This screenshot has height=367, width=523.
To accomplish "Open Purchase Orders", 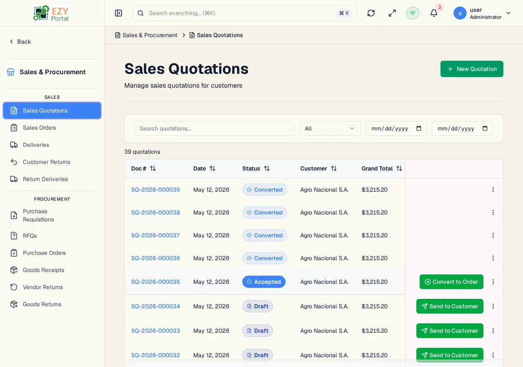I will [52, 253].
